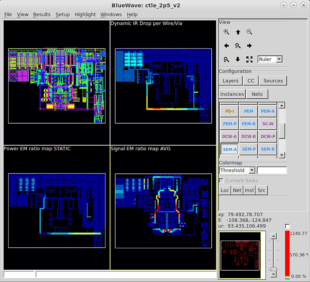This screenshot has width=310, height=282.
Task: Open the Results menu
Action: tap(42, 14)
